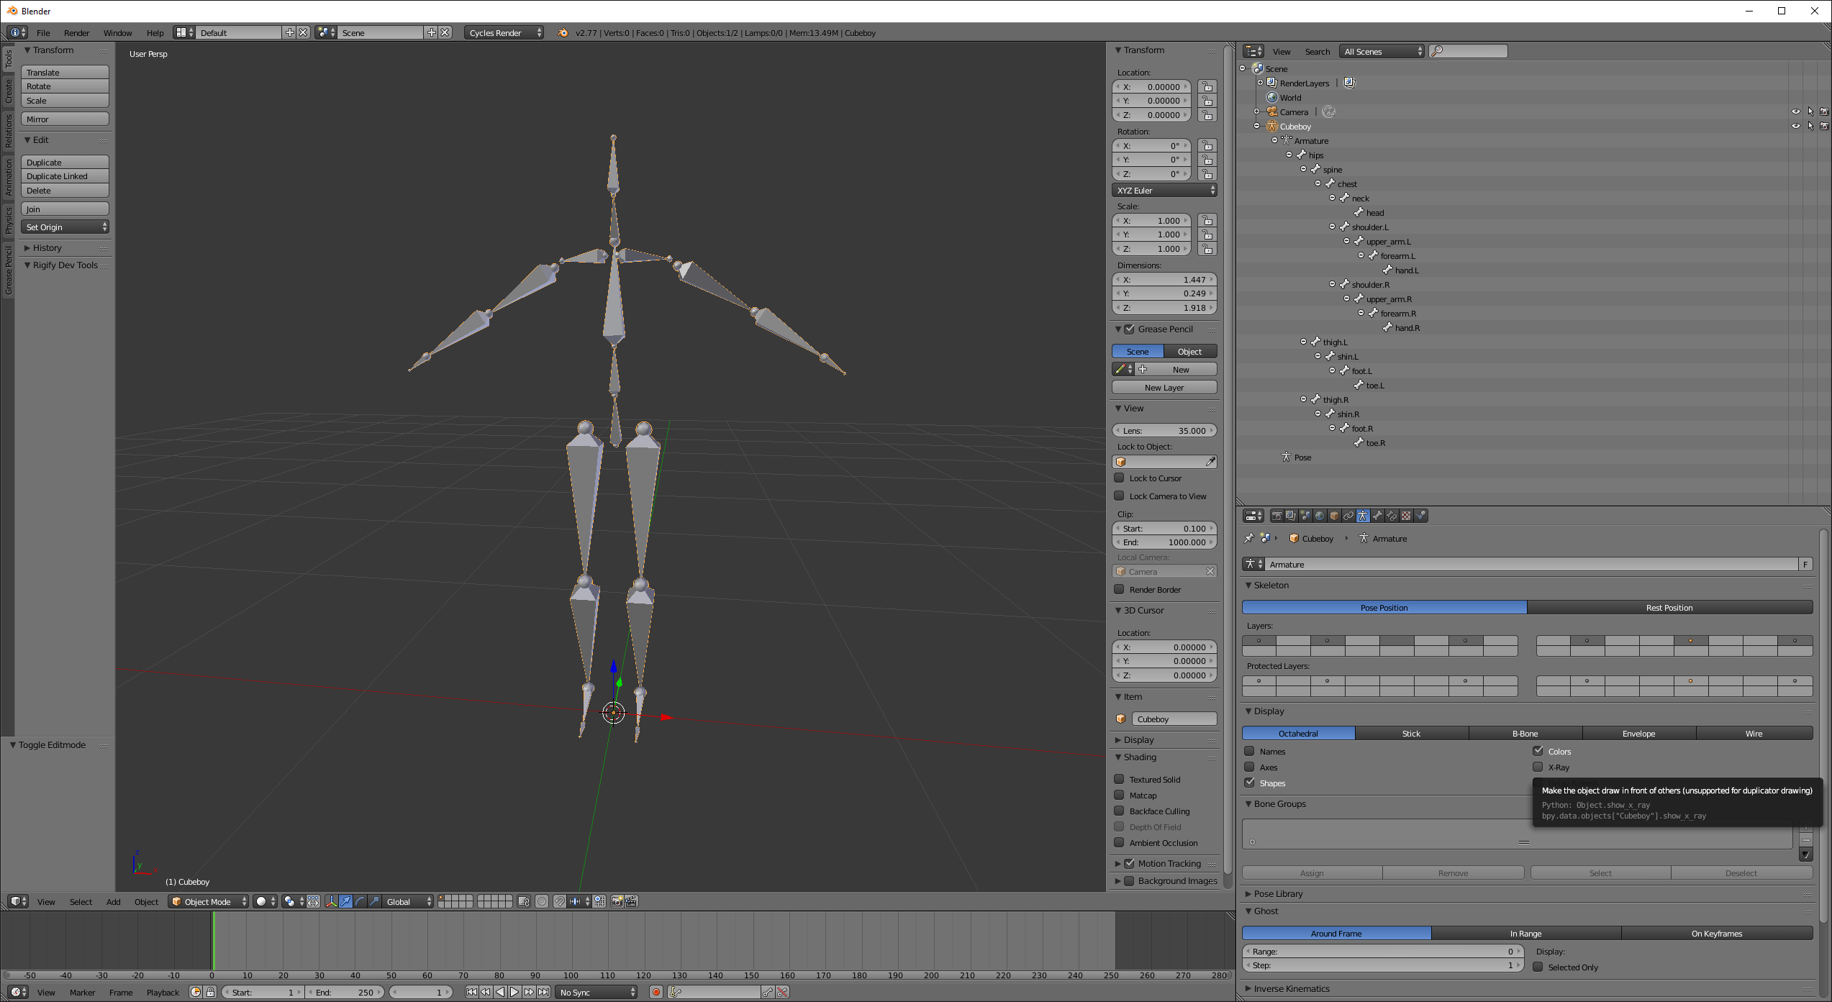Select the rotate manipulator icon
Viewport: 1832px width, 1002px height.
click(x=360, y=901)
